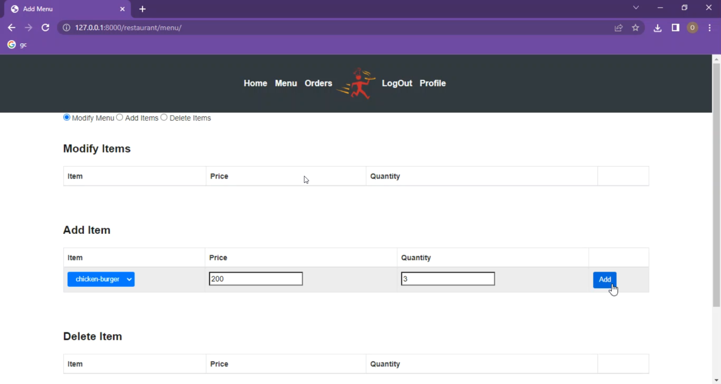The image size is (721, 384).
Task: Select the Add Items radio button
Action: click(120, 117)
